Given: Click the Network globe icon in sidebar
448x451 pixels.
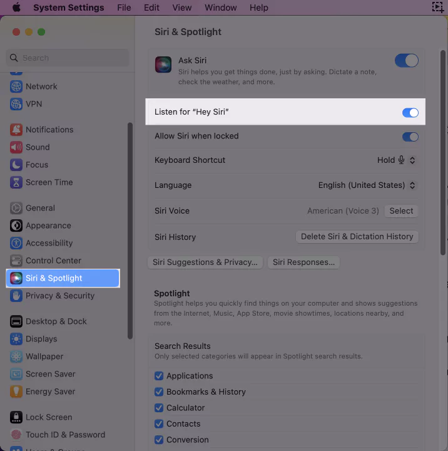Looking at the screenshot, I should coord(16,86).
